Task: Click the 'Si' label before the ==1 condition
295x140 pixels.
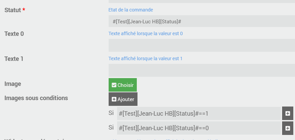Action: click(111, 113)
